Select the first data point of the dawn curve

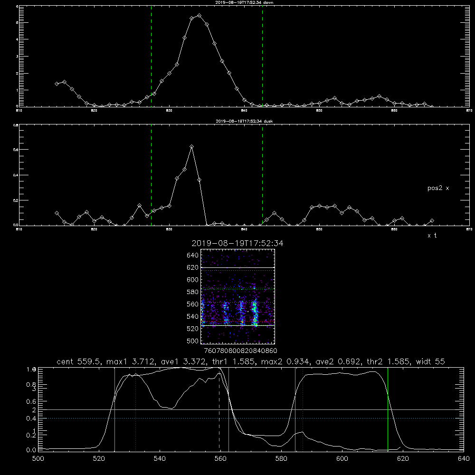[x=57, y=84]
